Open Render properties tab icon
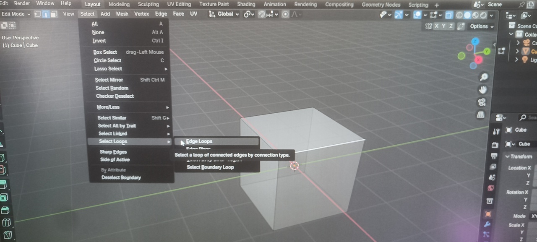 click(495, 145)
